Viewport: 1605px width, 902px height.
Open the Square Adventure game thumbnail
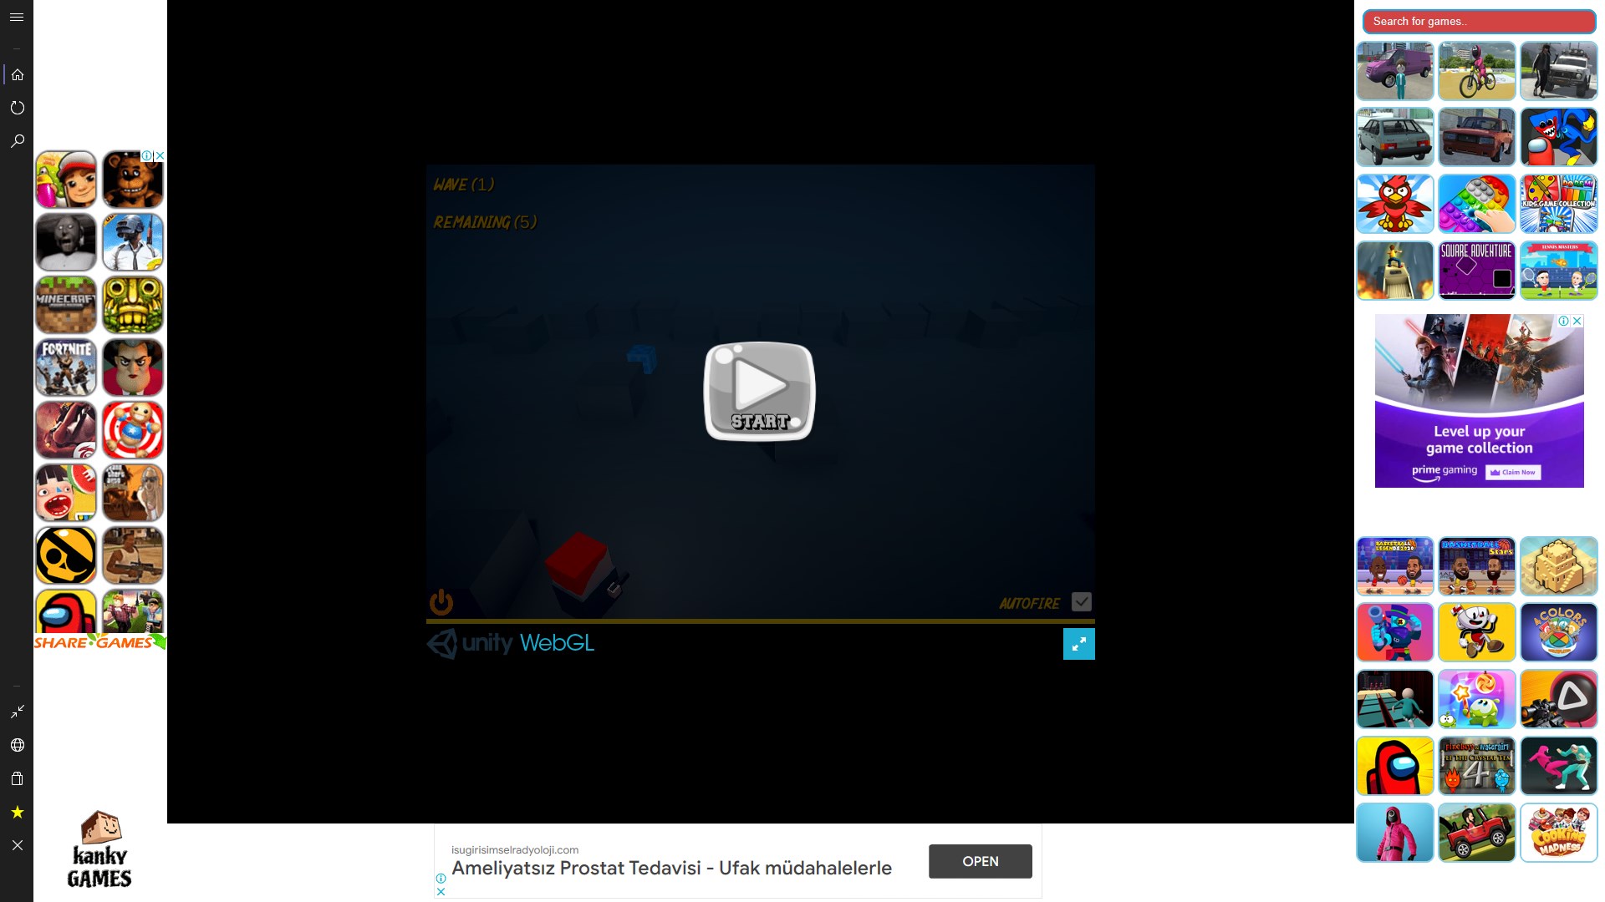pyautogui.click(x=1476, y=271)
